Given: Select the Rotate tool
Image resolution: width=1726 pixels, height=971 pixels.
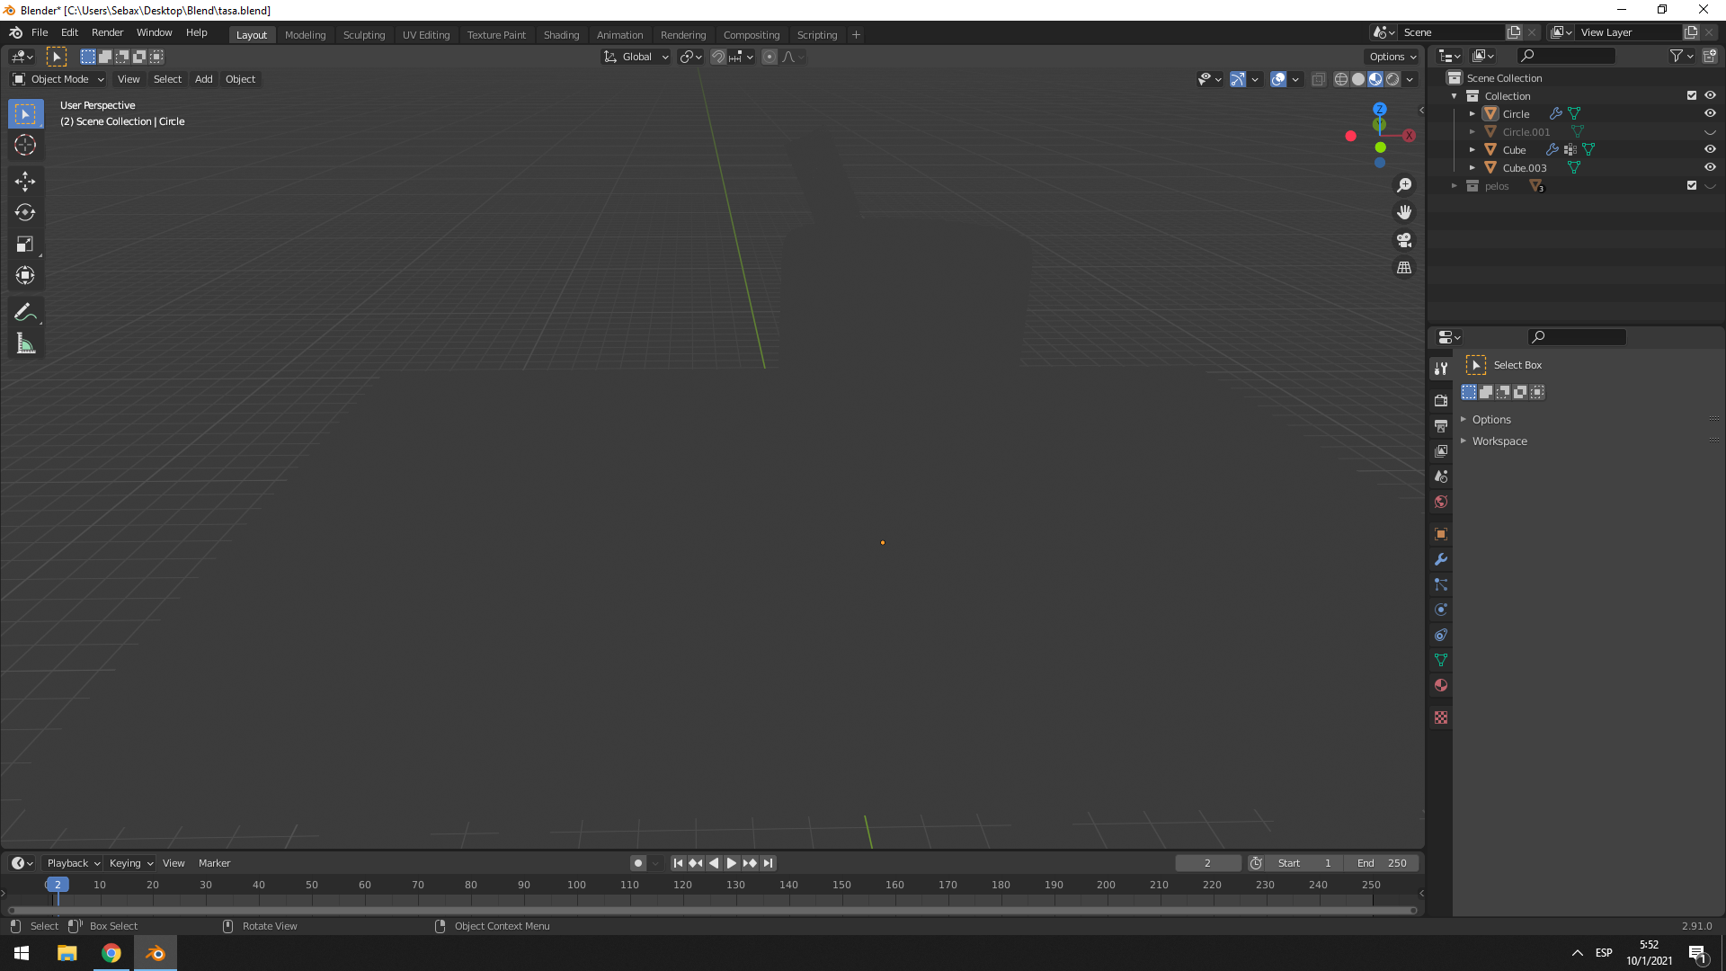Looking at the screenshot, I should pos(25,212).
